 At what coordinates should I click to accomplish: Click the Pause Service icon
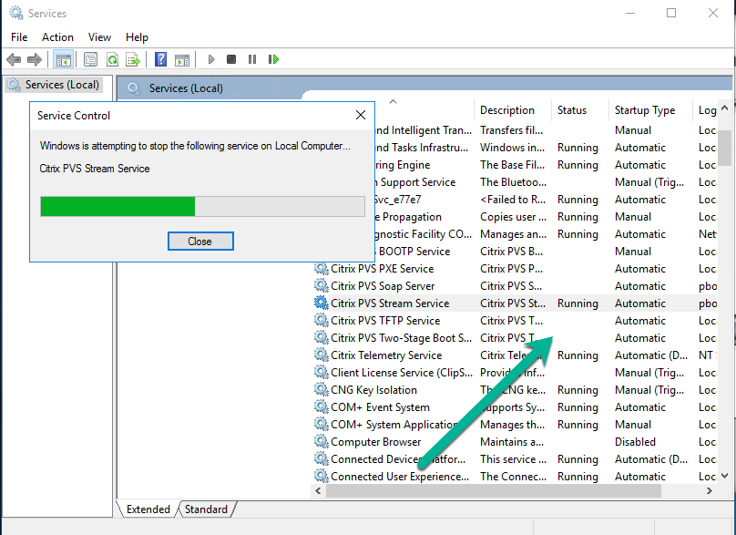click(x=252, y=59)
